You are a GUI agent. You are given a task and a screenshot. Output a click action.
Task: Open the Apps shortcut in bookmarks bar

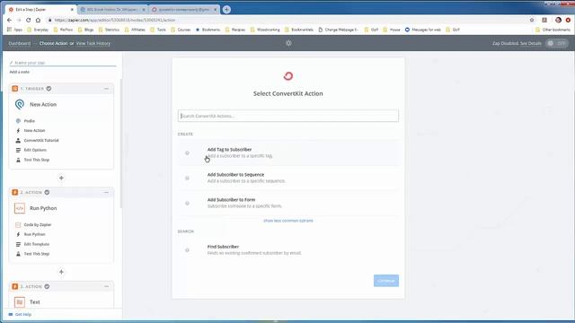click(14, 30)
